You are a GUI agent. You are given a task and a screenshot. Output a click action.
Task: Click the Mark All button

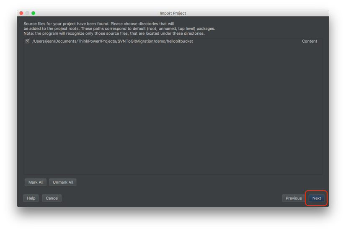[x=36, y=182]
